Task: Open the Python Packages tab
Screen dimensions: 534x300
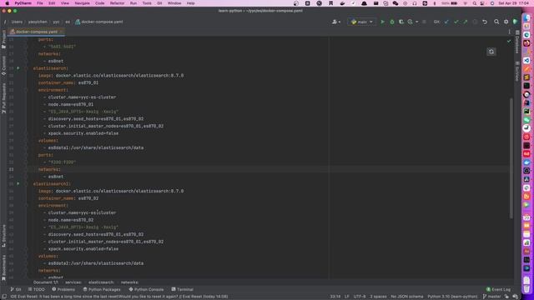Action: coord(102,289)
